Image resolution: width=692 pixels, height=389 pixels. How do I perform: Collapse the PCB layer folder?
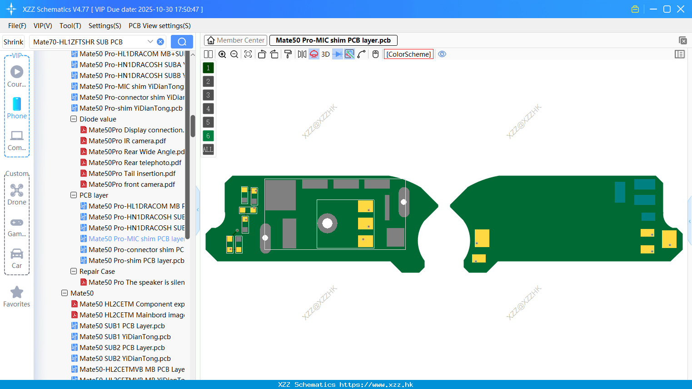[74, 195]
